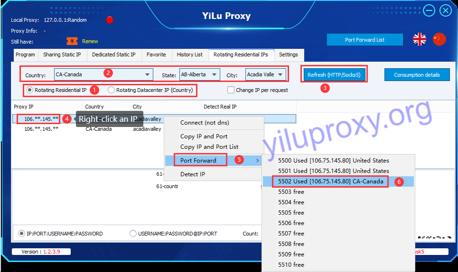Choose Copy IP and Port menu entry

click(214, 136)
